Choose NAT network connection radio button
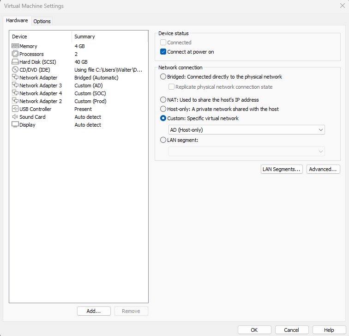 pos(163,100)
